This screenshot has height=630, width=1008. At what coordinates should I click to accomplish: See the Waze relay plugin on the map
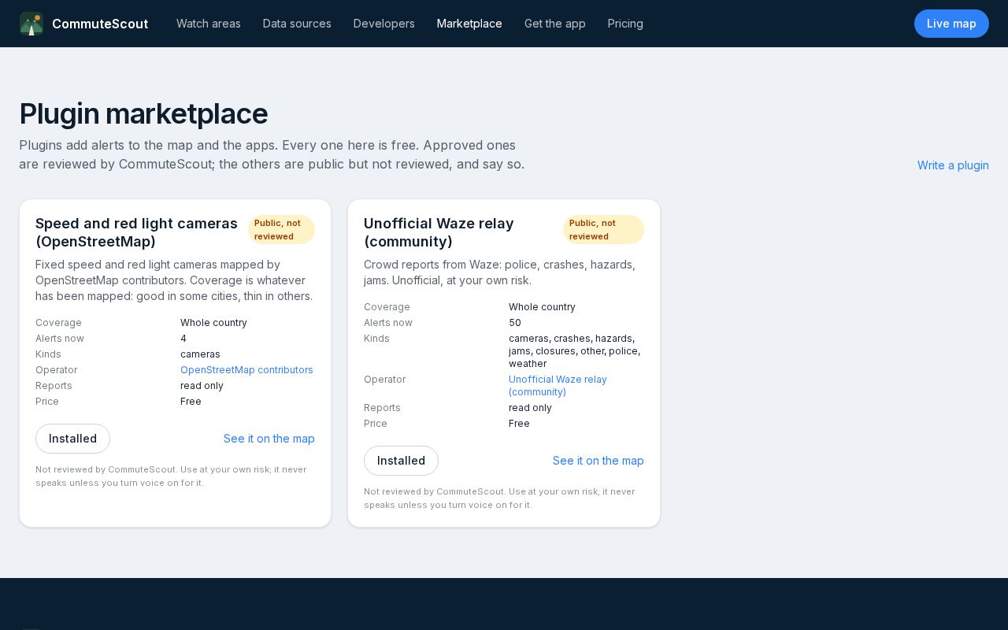coord(598,461)
